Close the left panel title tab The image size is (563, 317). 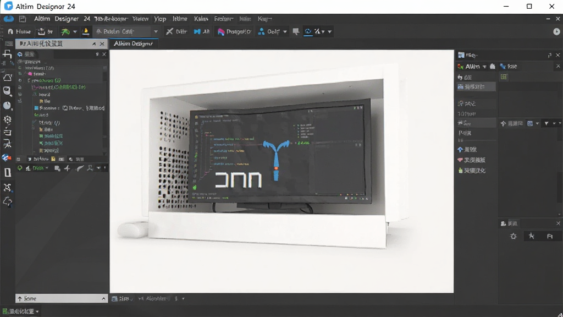(102, 44)
